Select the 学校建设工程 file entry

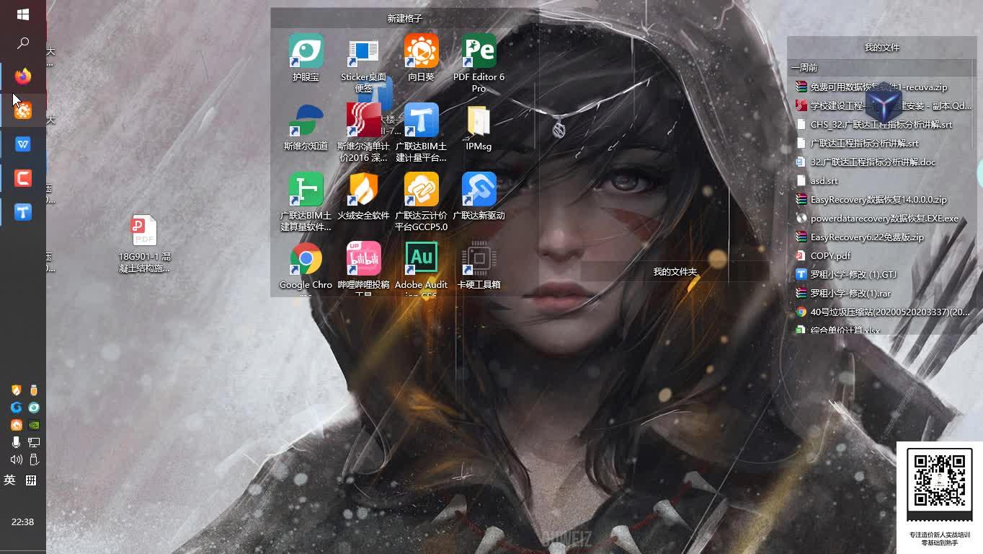tap(883, 106)
